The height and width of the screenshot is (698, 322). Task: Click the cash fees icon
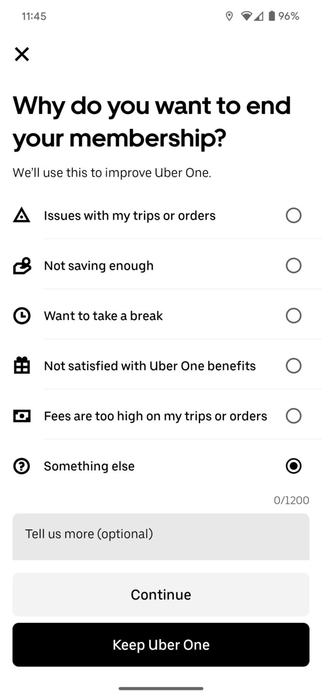[22, 416]
